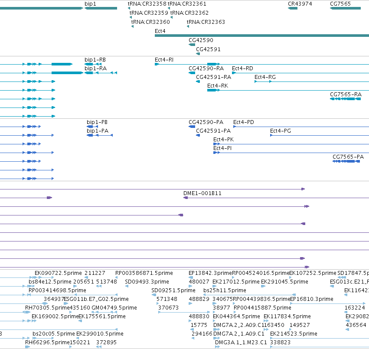The height and width of the screenshot is (349, 369).
Task: Click the tRNA:CR32361 label
Action: (x=187, y=4)
